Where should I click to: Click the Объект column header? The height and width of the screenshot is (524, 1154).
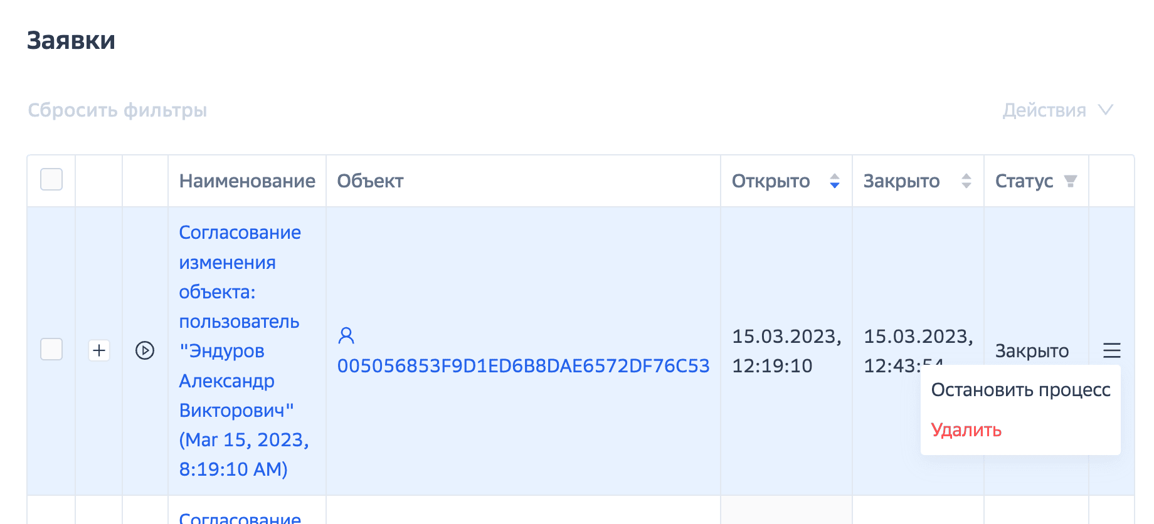coord(370,181)
